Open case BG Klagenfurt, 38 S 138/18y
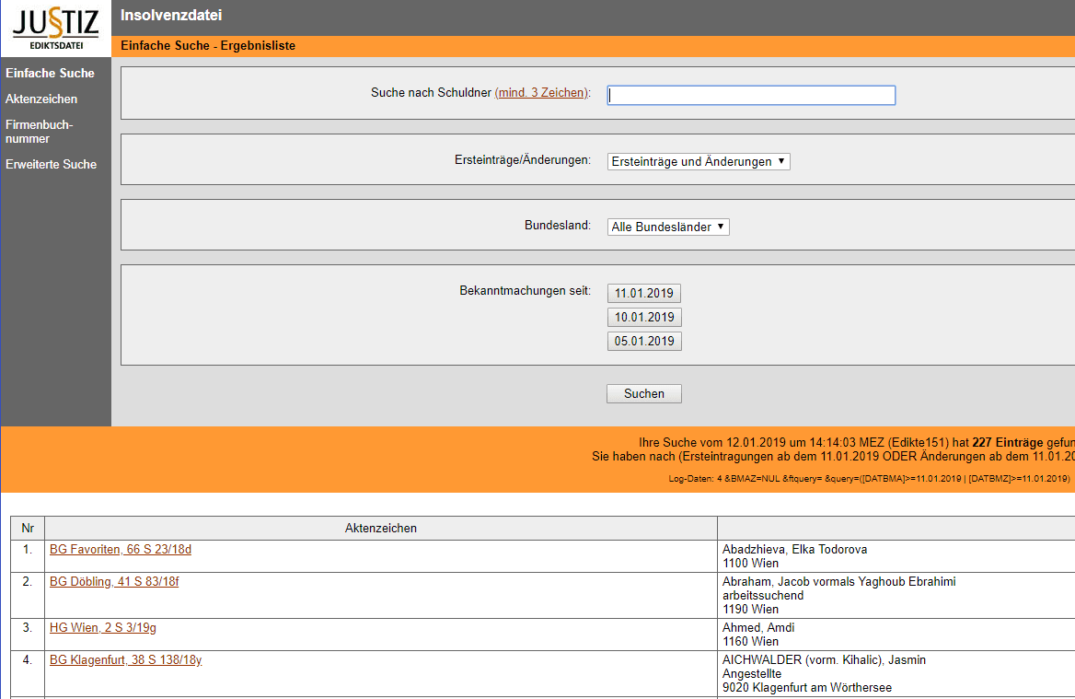The image size is (1075, 699). pos(125,660)
